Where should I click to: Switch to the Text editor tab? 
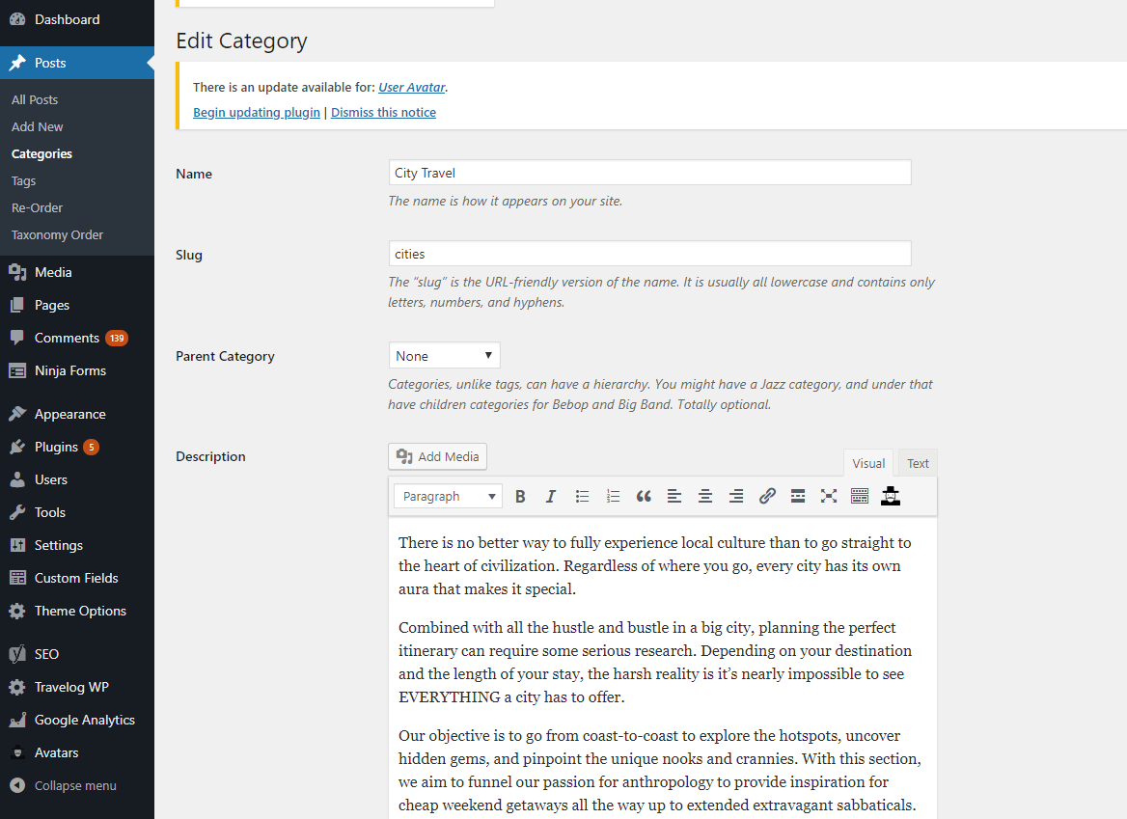tap(917, 462)
